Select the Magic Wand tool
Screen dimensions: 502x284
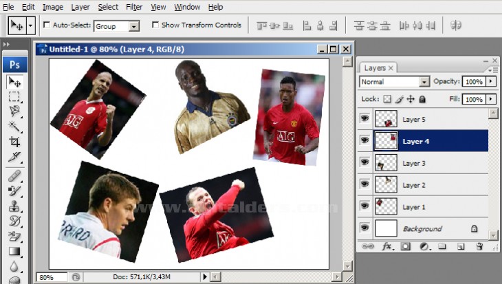pos(14,126)
